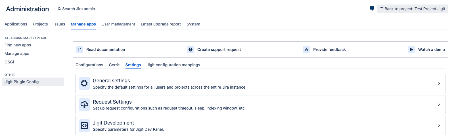Screen dimensions: 450x137
Task: Select the Gerrit tab
Action: pyautogui.click(x=114, y=65)
